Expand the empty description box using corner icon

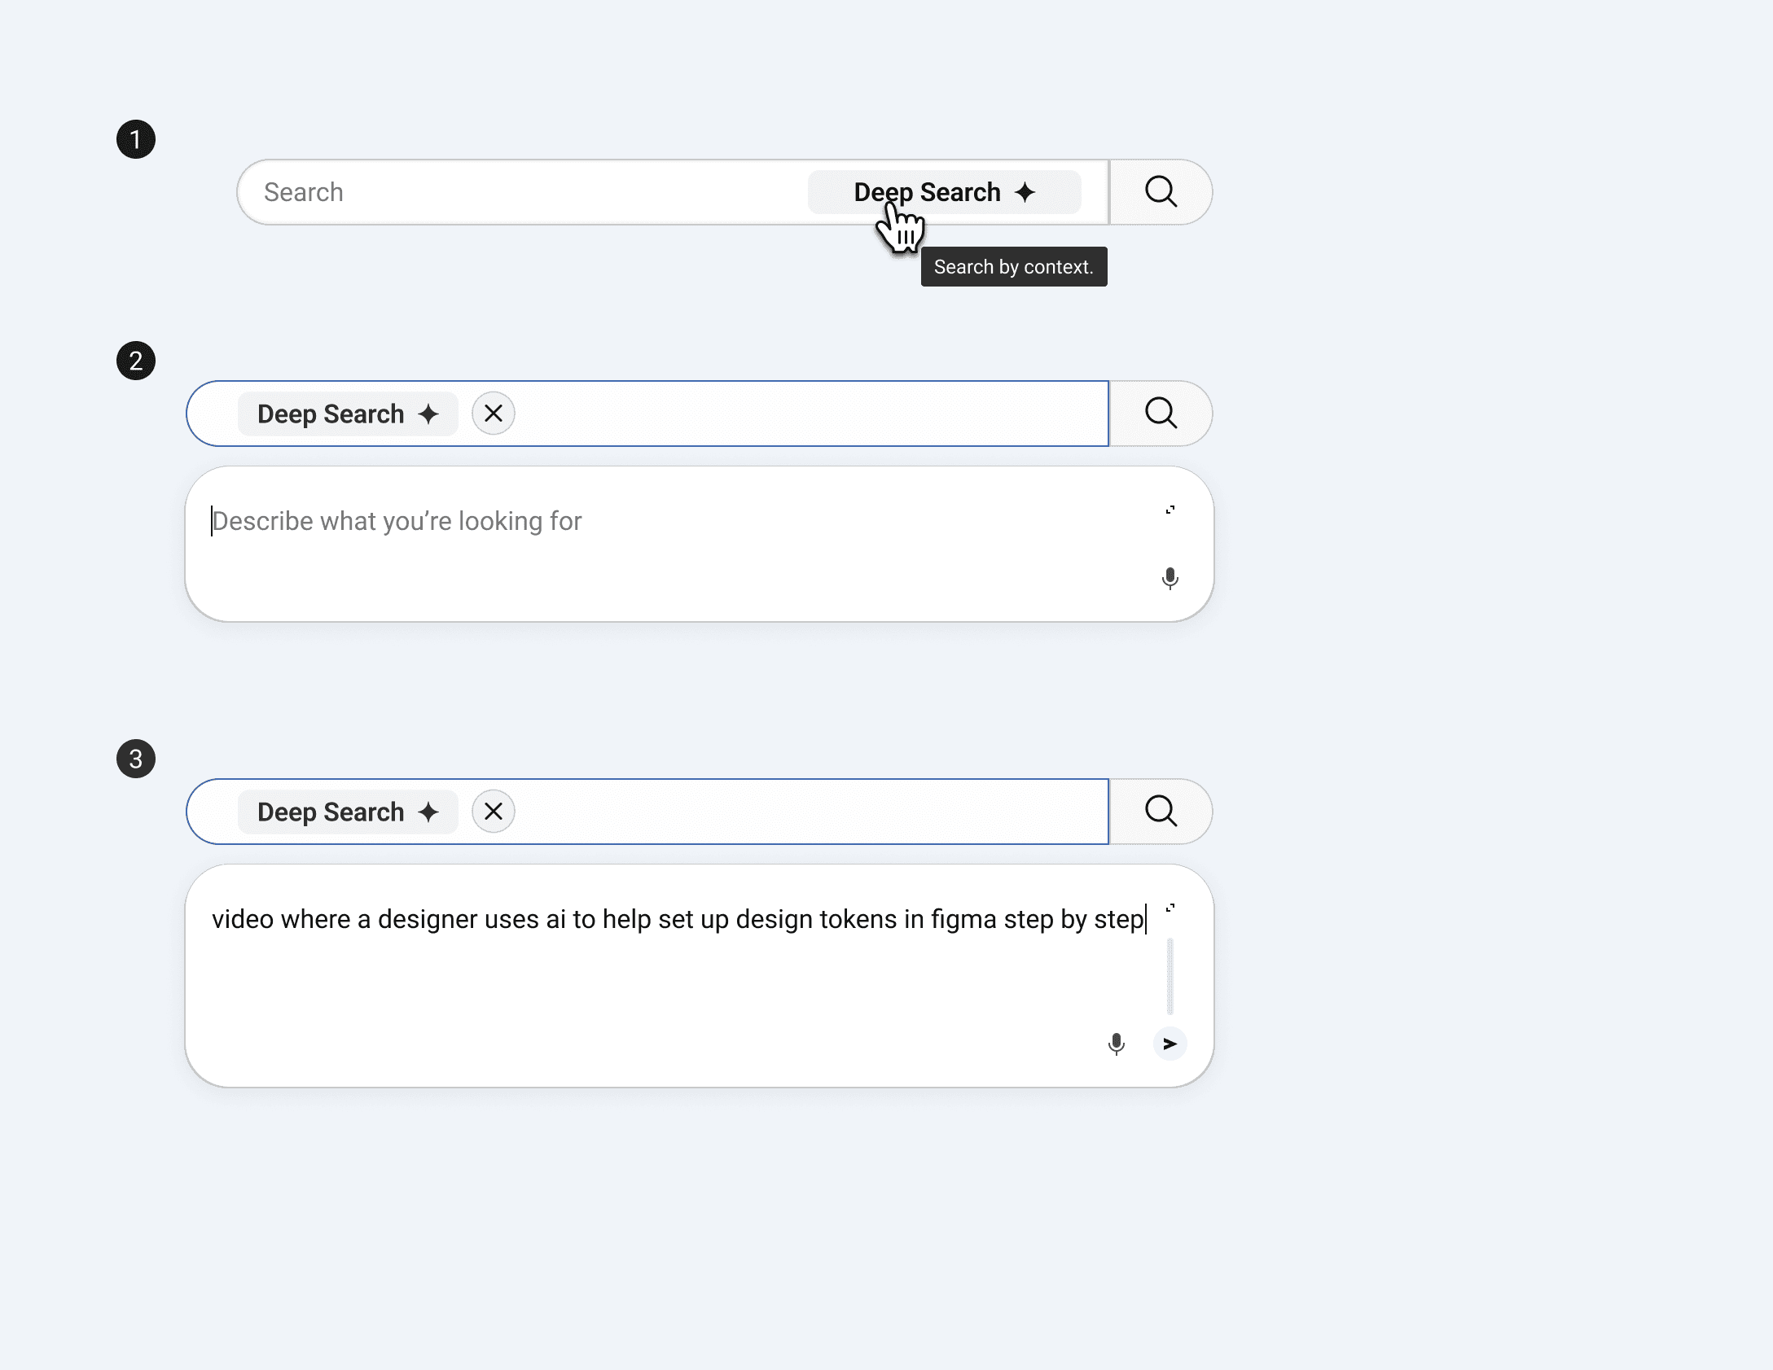1170,510
